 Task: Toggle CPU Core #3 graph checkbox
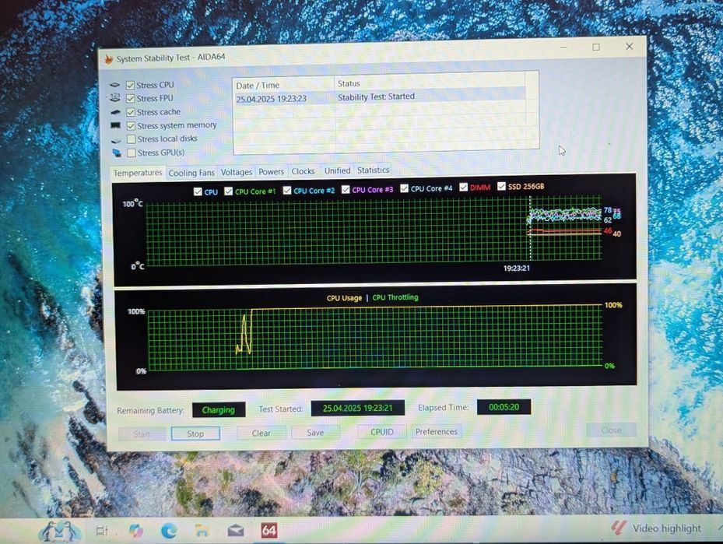(346, 189)
